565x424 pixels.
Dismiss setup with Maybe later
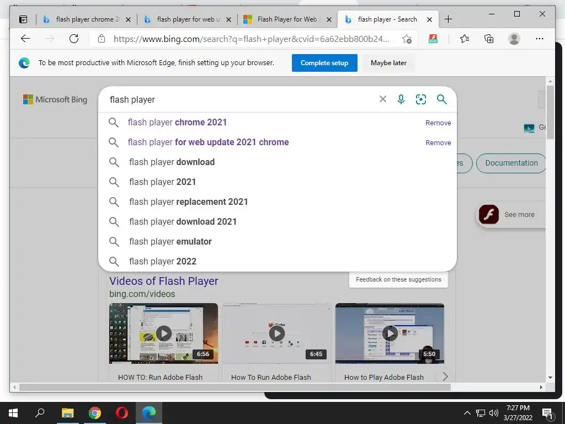388,63
